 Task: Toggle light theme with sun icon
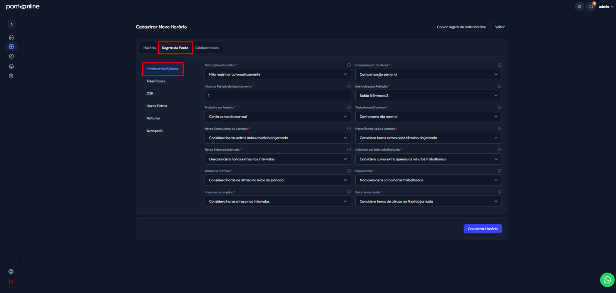[x=579, y=7]
